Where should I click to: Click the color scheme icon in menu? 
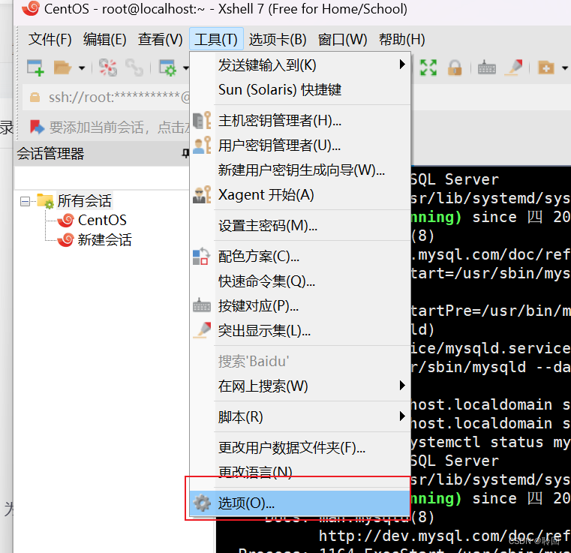pyautogui.click(x=201, y=257)
